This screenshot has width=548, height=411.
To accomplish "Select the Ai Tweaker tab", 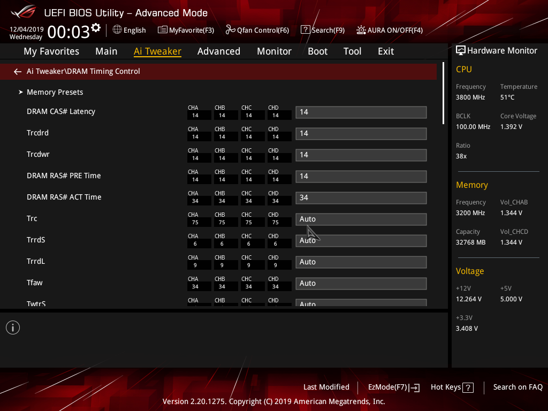I will 157,51.
